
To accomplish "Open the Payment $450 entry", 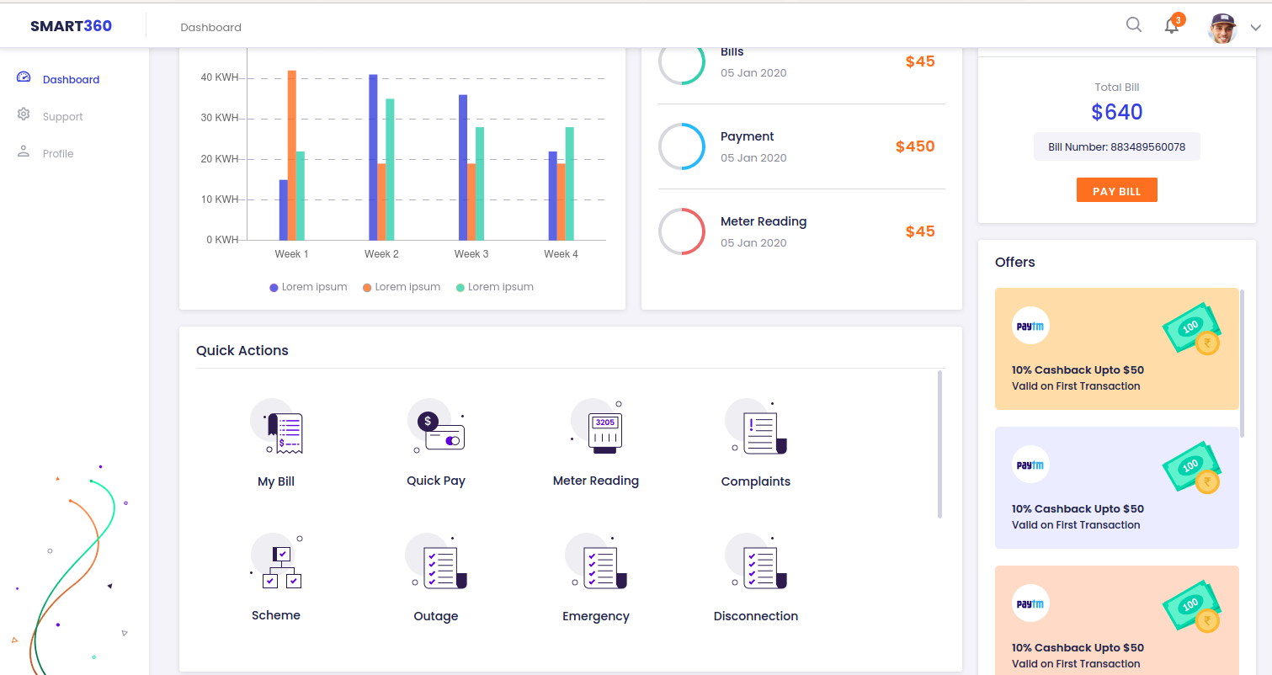I will (x=801, y=146).
